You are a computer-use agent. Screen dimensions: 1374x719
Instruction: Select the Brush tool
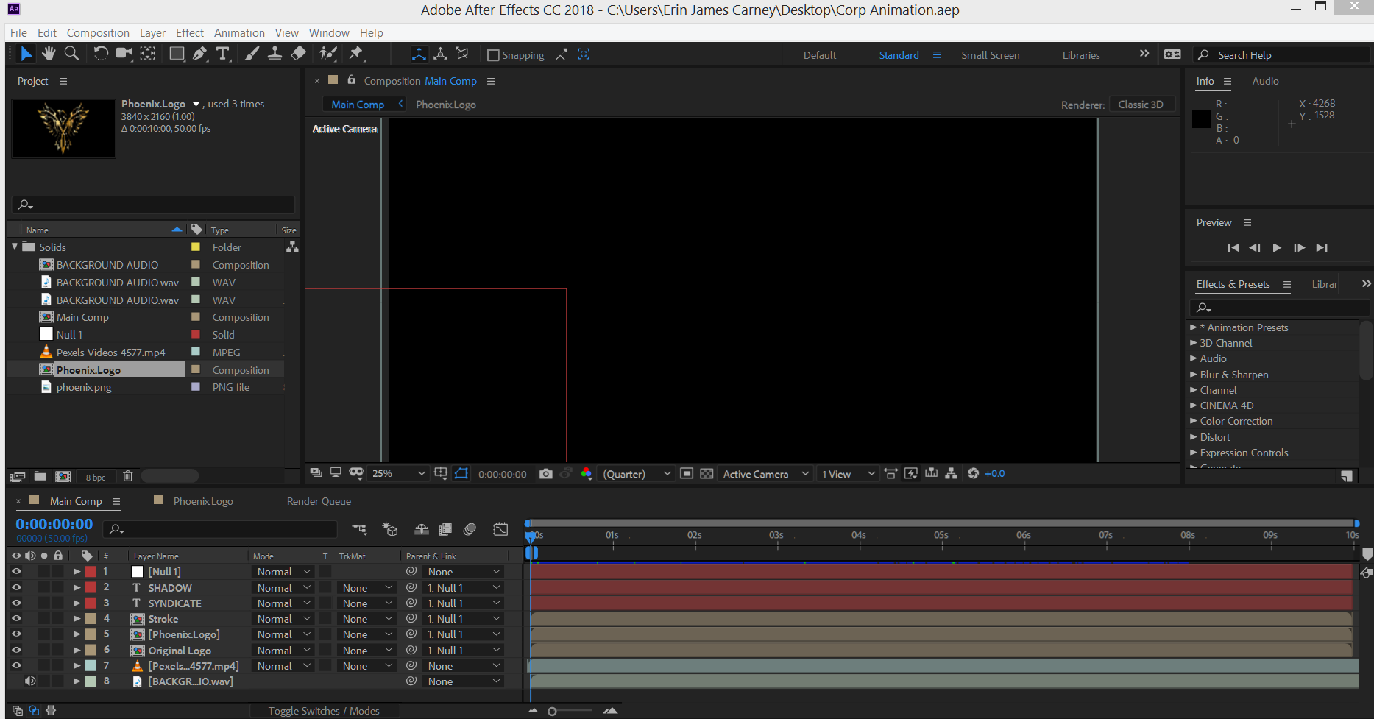tap(252, 54)
